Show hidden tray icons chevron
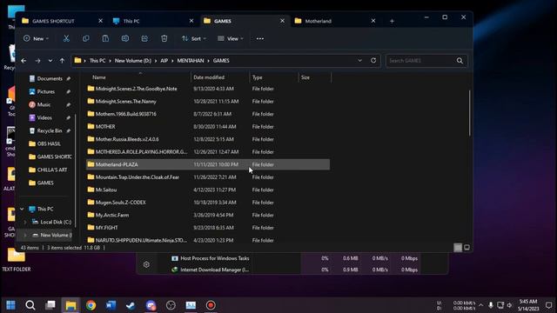 [480, 305]
